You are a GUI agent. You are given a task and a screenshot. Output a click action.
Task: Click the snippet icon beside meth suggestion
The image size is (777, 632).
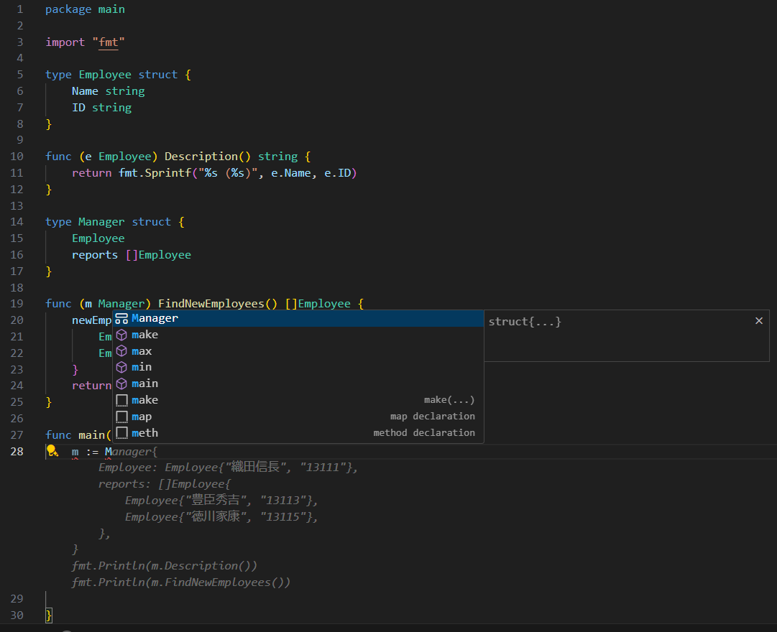[x=121, y=433]
